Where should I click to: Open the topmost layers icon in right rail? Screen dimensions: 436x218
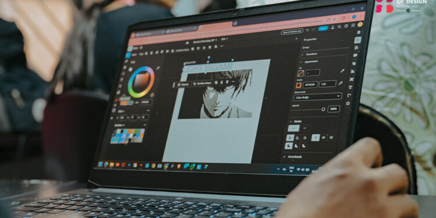tap(359, 32)
